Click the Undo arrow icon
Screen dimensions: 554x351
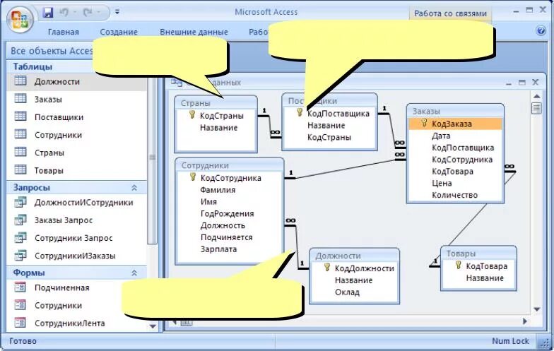coord(64,13)
